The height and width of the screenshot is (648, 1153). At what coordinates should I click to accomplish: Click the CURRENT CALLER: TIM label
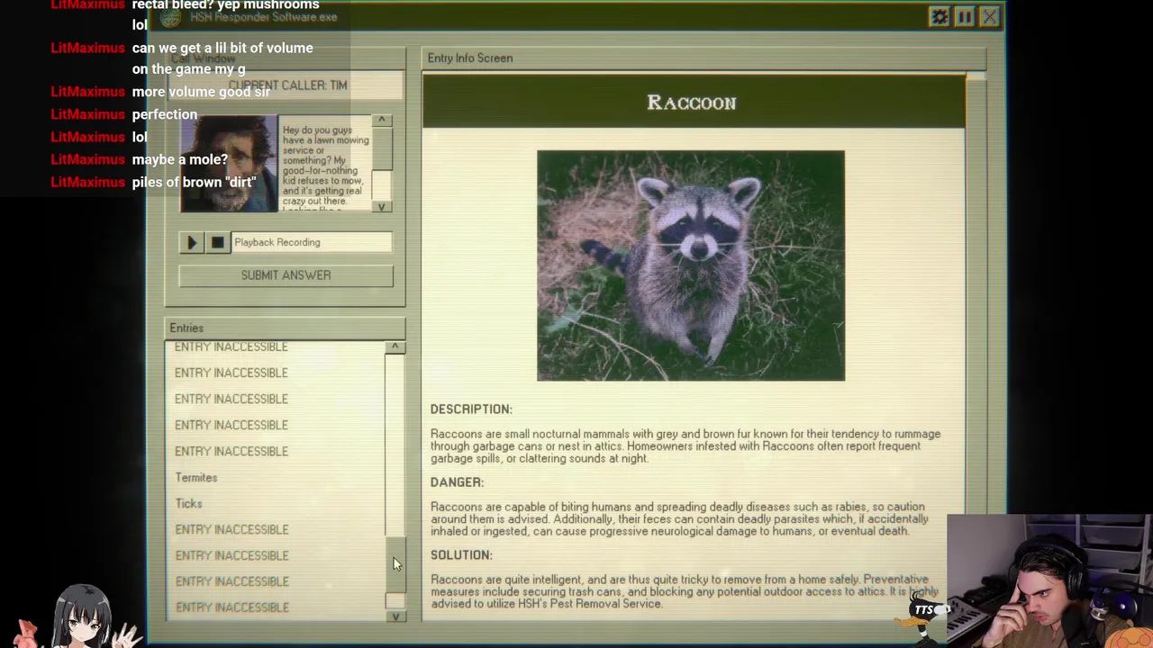(287, 85)
